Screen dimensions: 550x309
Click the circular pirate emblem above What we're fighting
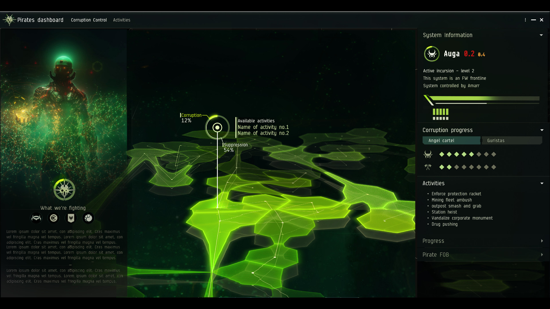(64, 190)
